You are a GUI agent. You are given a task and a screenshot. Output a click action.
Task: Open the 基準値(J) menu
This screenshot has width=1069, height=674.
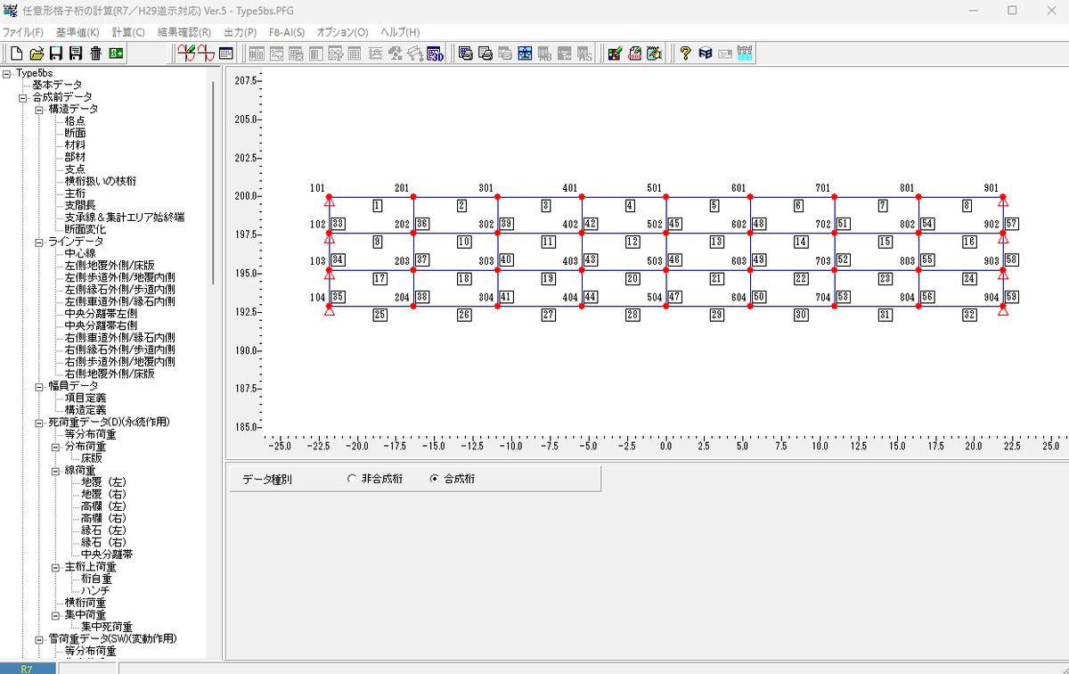[x=78, y=32]
